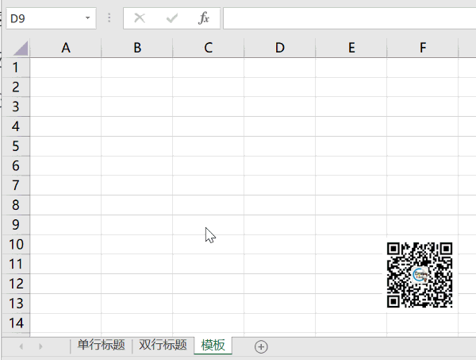Open the Insert Function fx icon
Viewport: 476px width, 360px height.
pos(204,18)
